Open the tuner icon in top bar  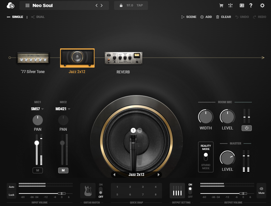coord(230,5)
